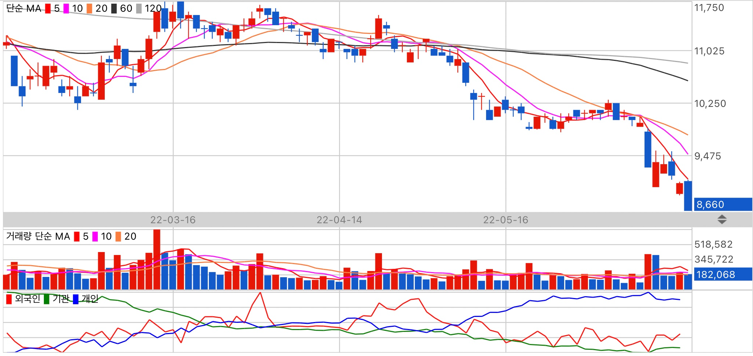Click the price axis label 11,750
This screenshot has width=753, height=356.
pyautogui.click(x=709, y=8)
